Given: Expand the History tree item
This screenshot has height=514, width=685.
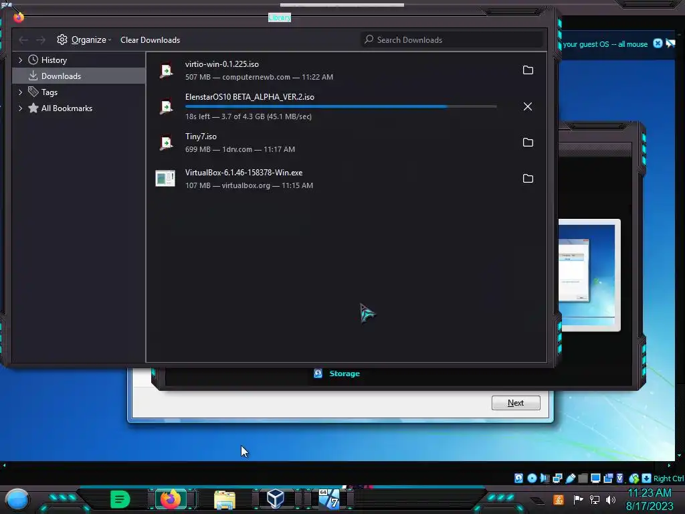Looking at the screenshot, I should (x=20, y=60).
